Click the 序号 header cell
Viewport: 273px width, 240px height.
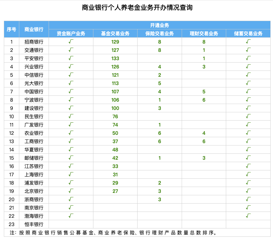(x=12, y=29)
